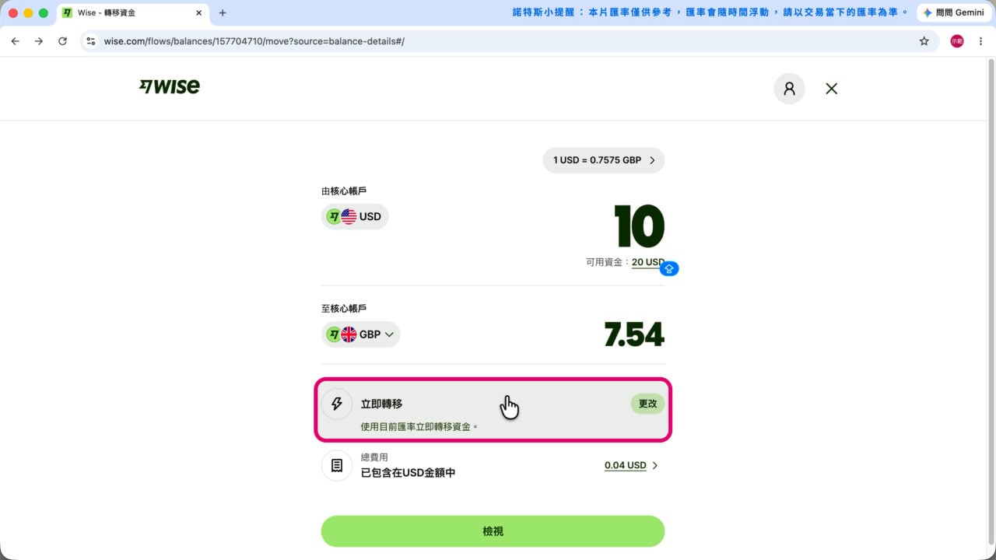Open the user profile icon

pyautogui.click(x=789, y=89)
